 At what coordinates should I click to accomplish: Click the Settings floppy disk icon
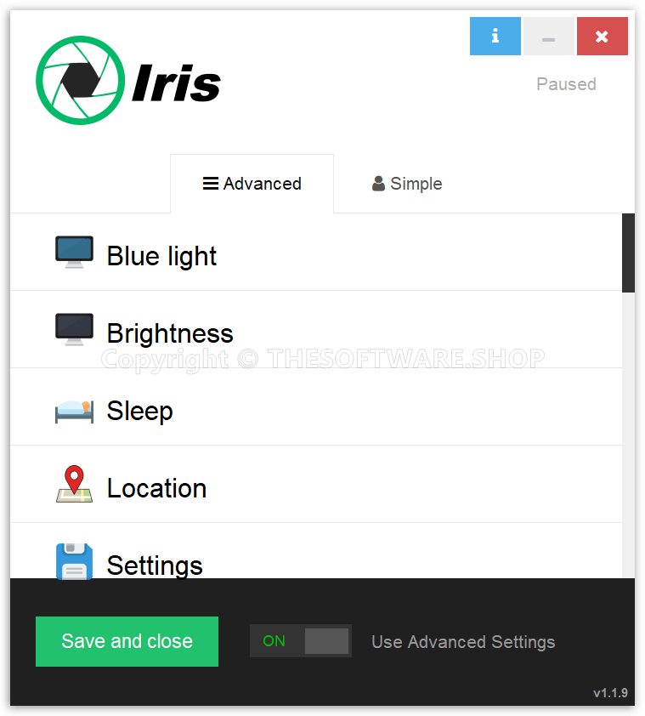(74, 561)
